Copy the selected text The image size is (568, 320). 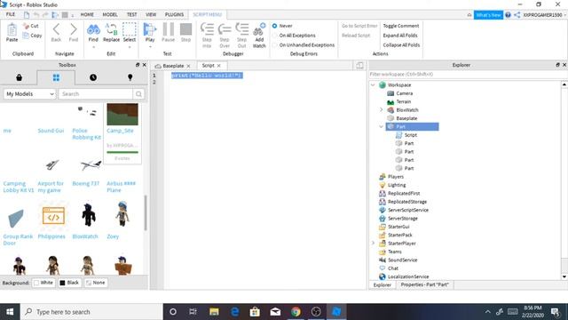pyautogui.click(x=32, y=36)
